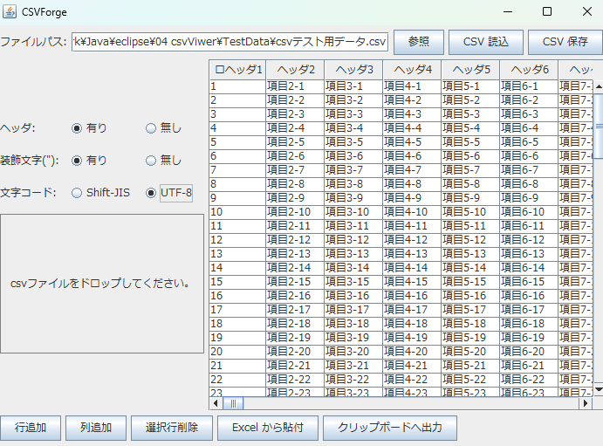603x446 pixels.
Task: Click the CSV 読込 button
Action: 486,42
